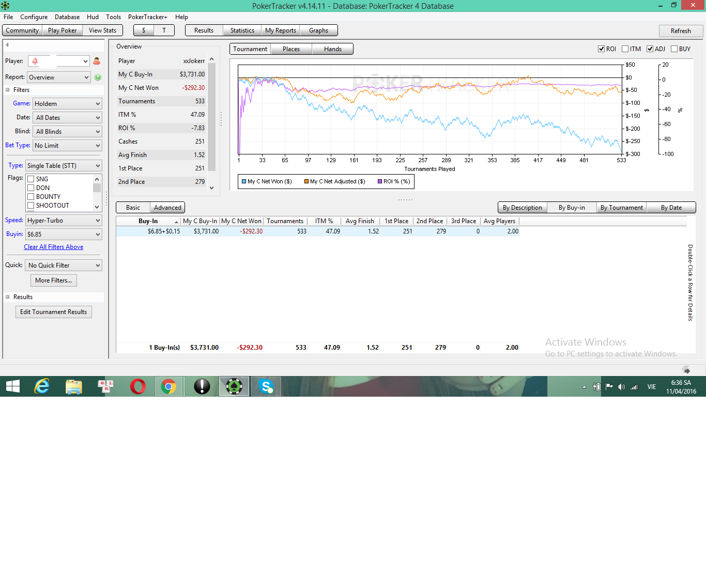Uncheck the ROI graph checkbox
706x563 pixels.
[601, 49]
